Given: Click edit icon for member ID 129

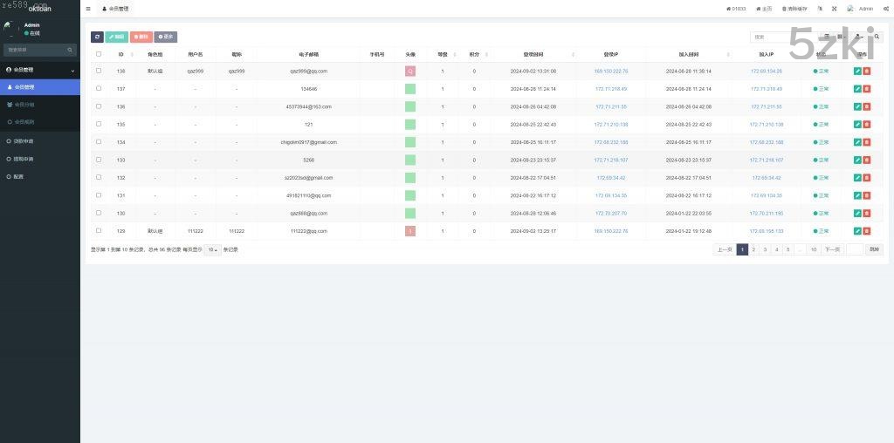Looking at the screenshot, I should click(x=857, y=231).
